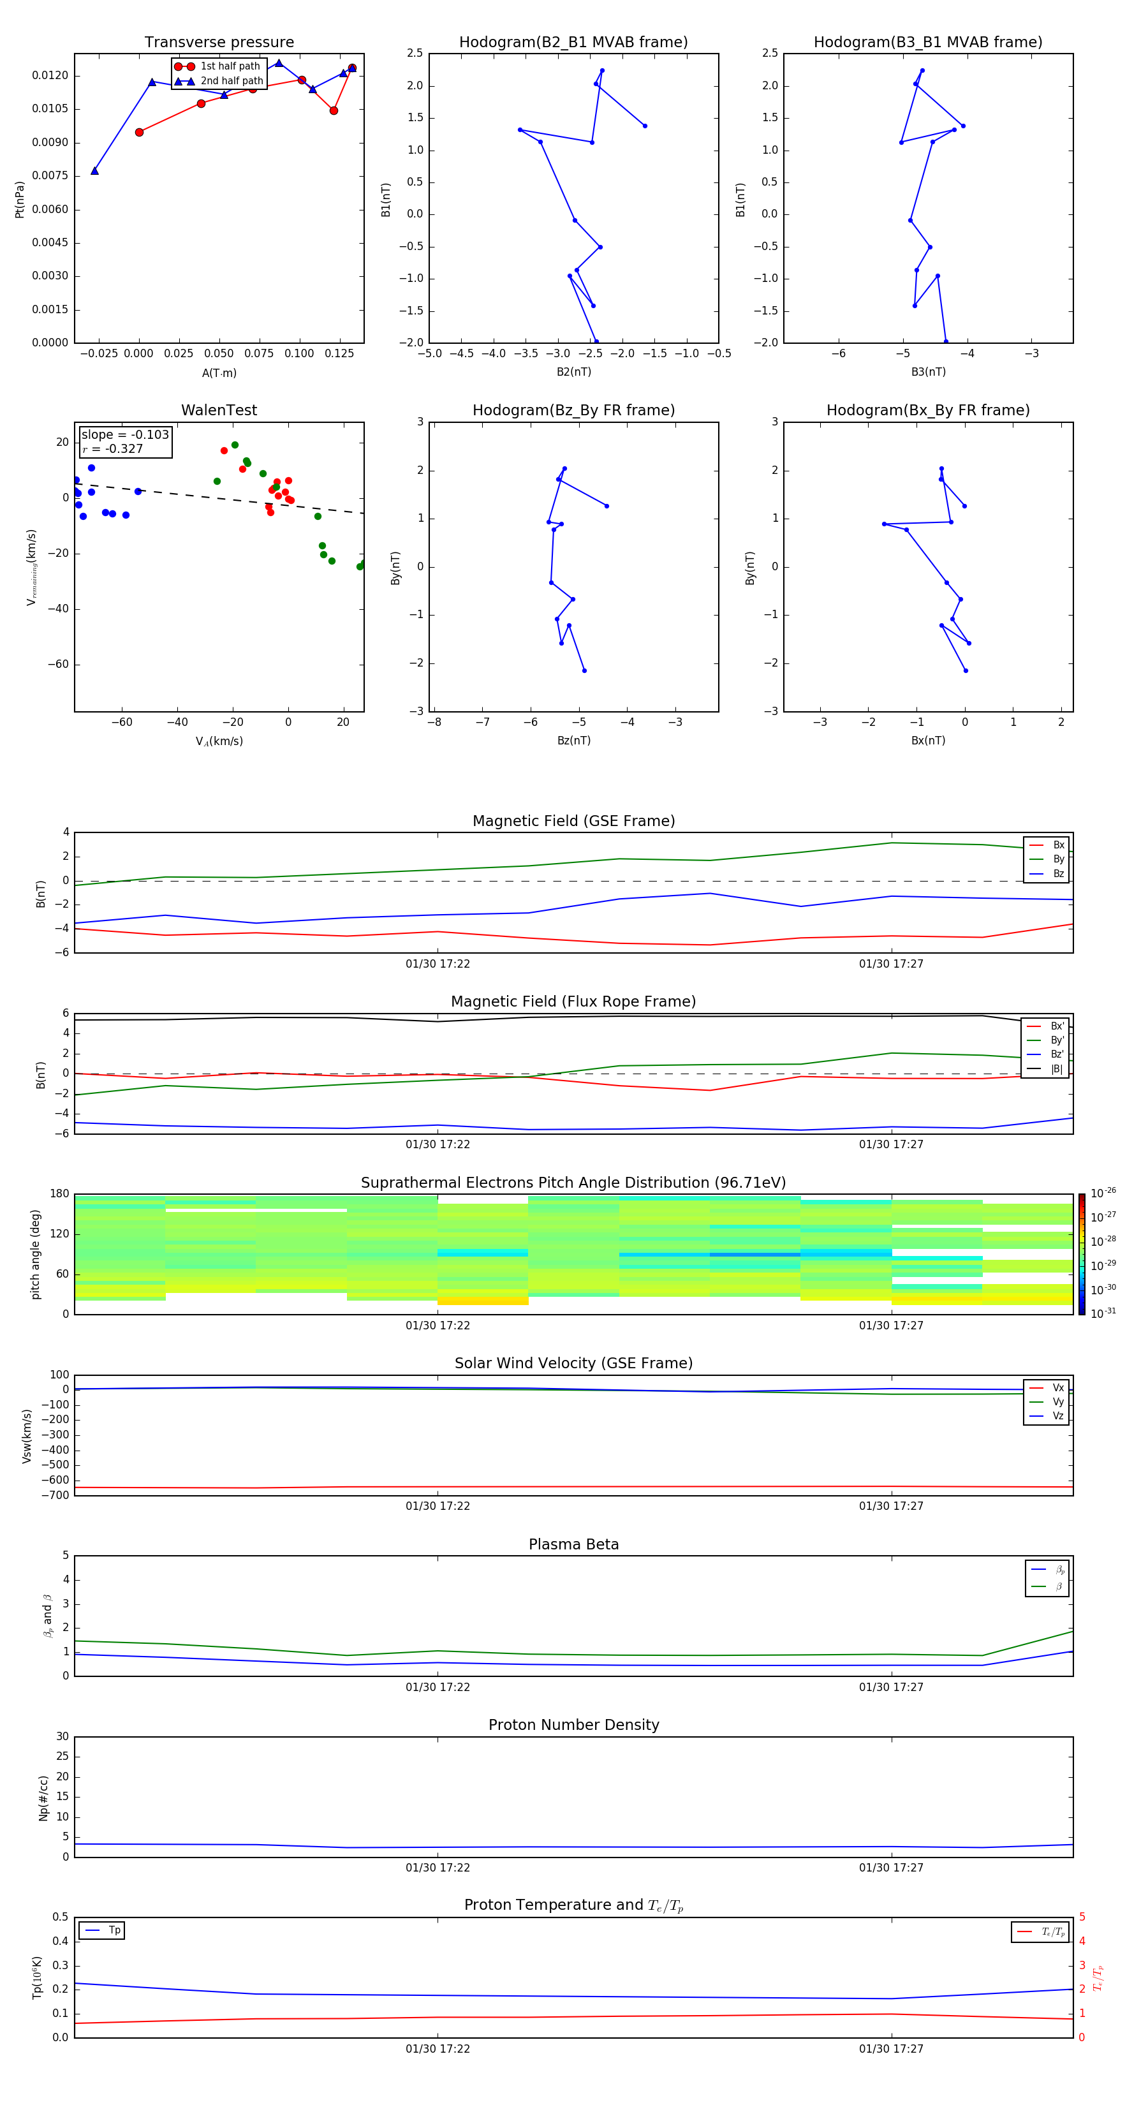
Task: Click 'Hodogram(Bz_By FR frame)' title
Action: [573, 410]
